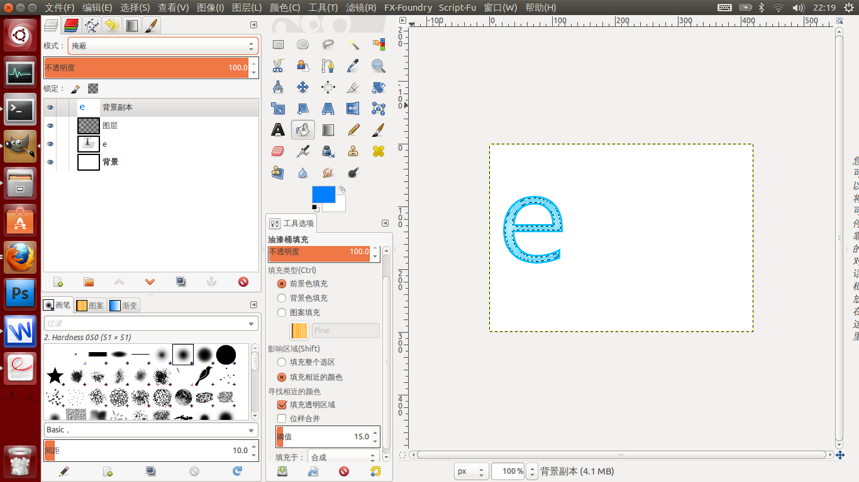This screenshot has height=482, width=859.
Task: Reset tool options to default values
Action: [x=375, y=471]
